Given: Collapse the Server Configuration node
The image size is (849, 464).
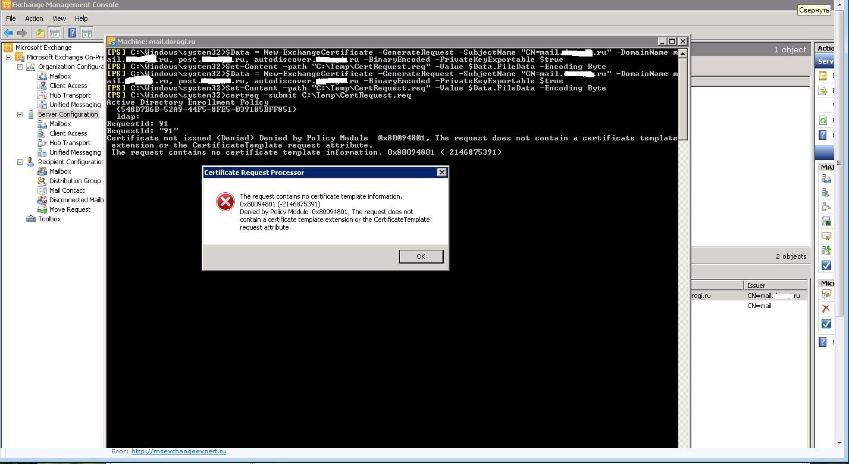Looking at the screenshot, I should click(20, 114).
